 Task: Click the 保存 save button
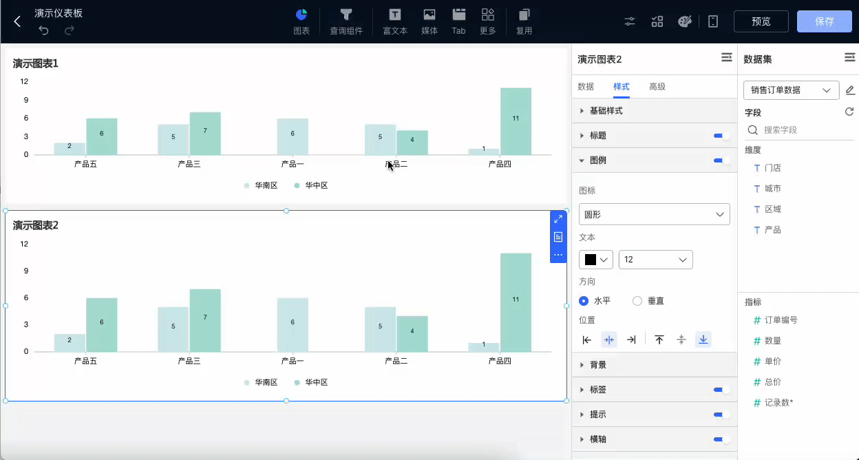[x=825, y=21]
